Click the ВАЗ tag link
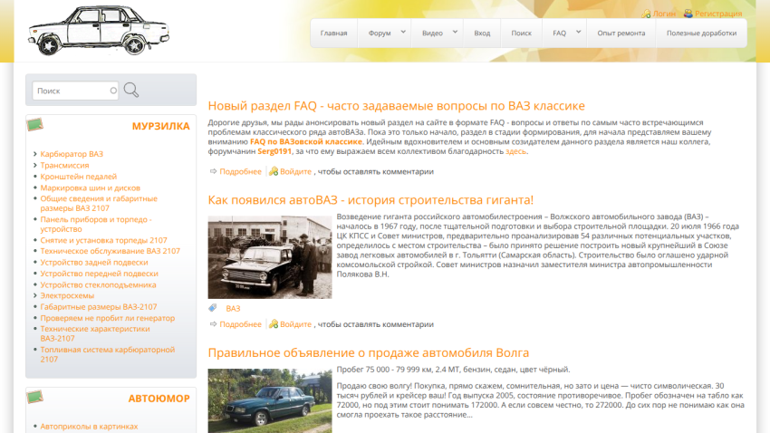The height and width of the screenshot is (433, 770). [x=233, y=308]
